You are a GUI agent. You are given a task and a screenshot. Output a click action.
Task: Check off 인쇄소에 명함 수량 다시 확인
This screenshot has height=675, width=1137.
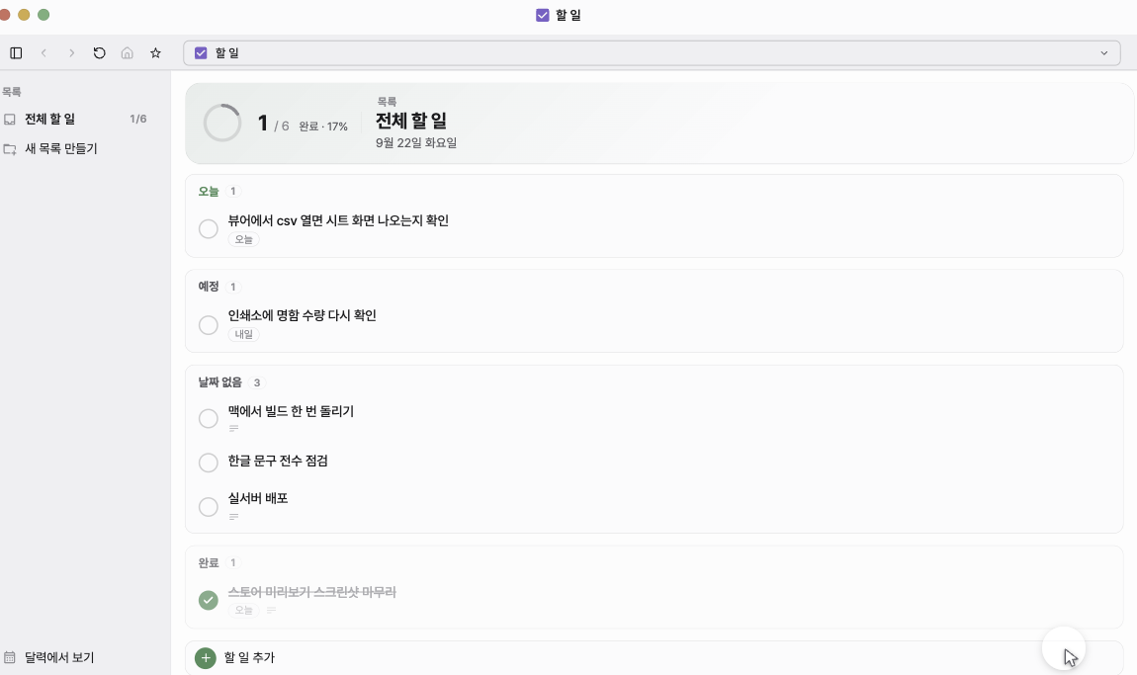pos(208,325)
